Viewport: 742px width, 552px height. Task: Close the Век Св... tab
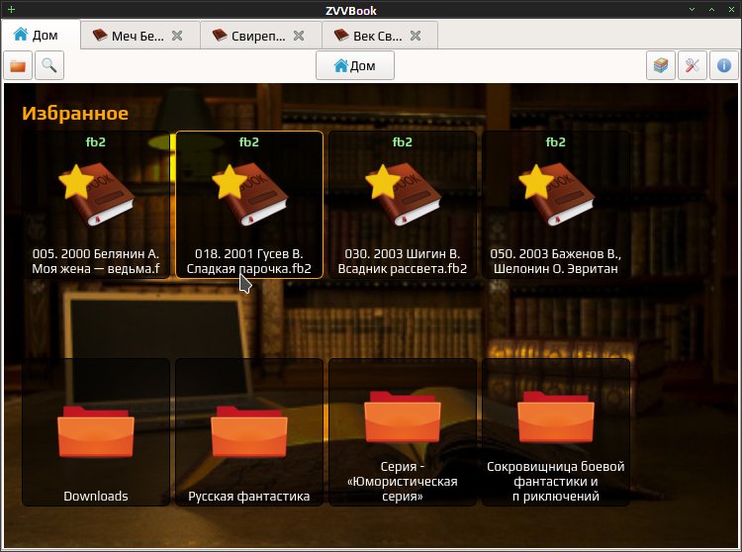coord(416,36)
